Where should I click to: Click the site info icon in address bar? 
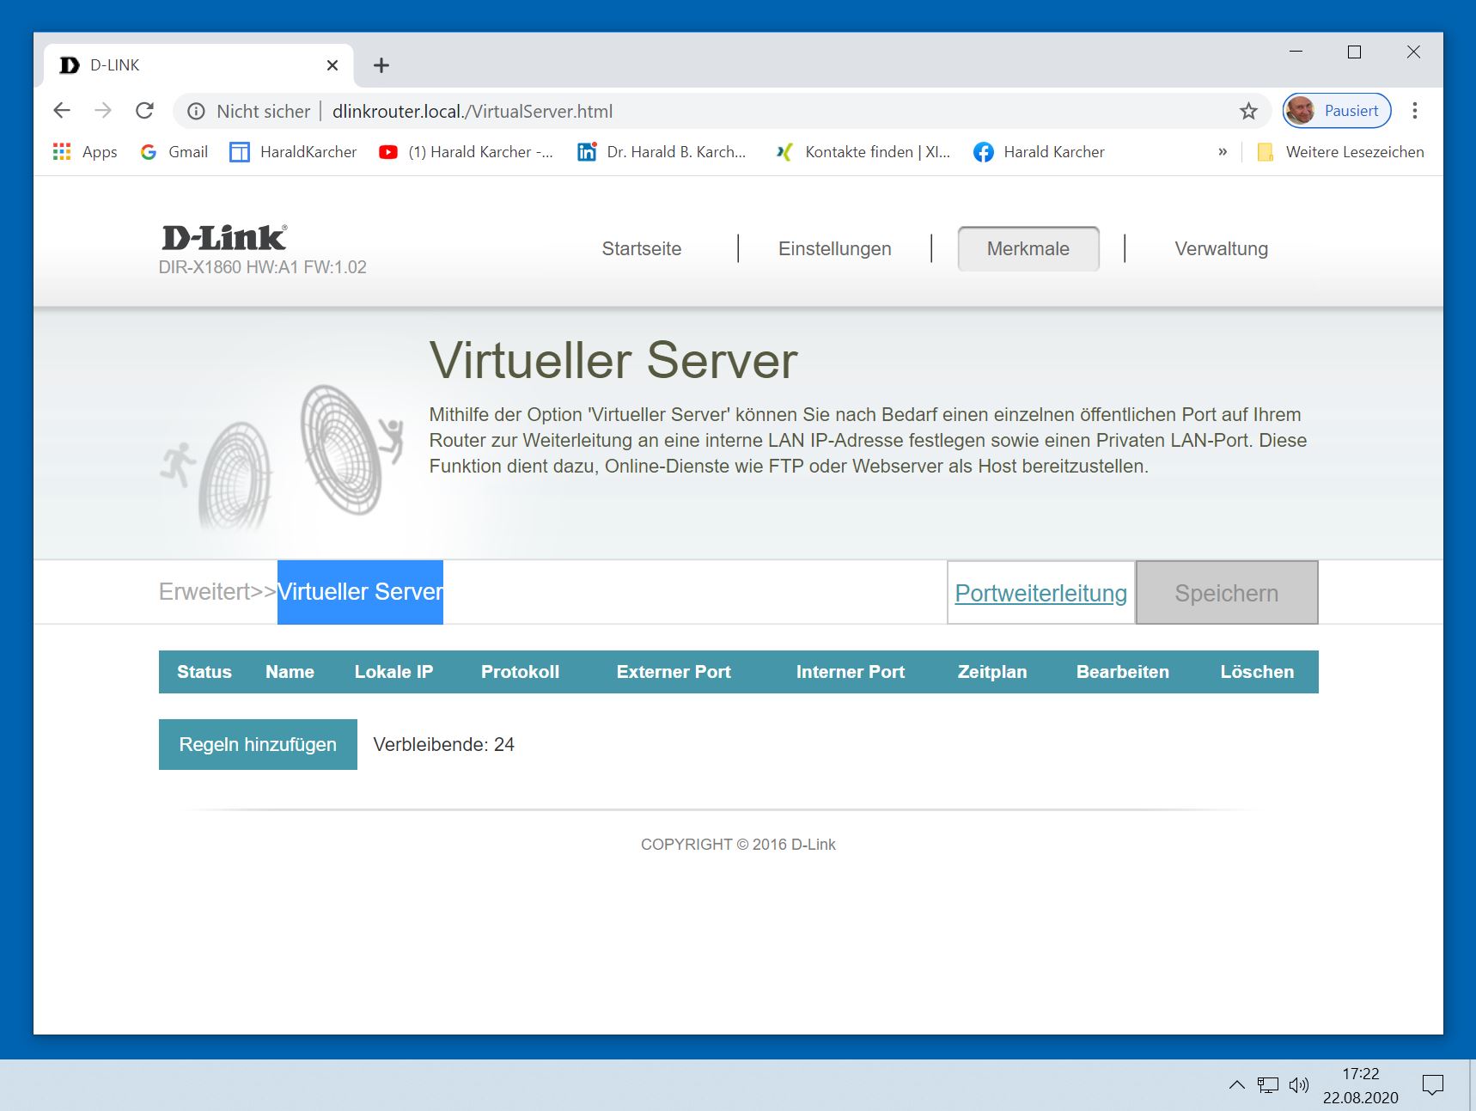tap(196, 111)
